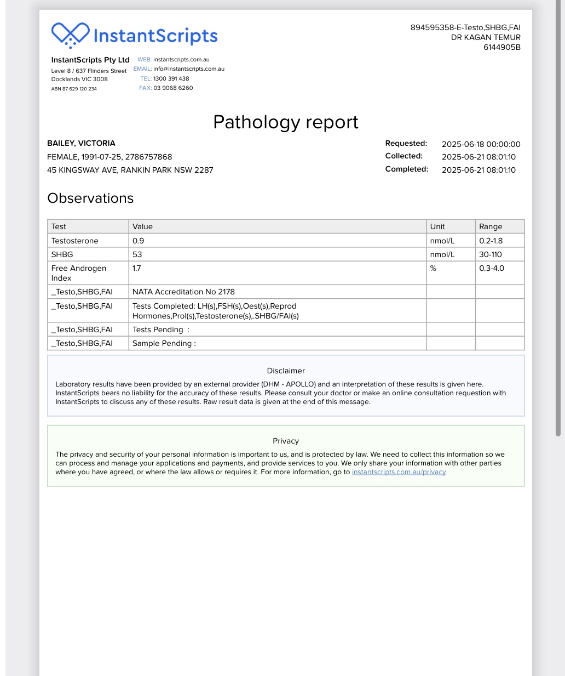The height and width of the screenshot is (676, 565).
Task: Click the telephone number 1300 391 438
Action: coord(171,78)
